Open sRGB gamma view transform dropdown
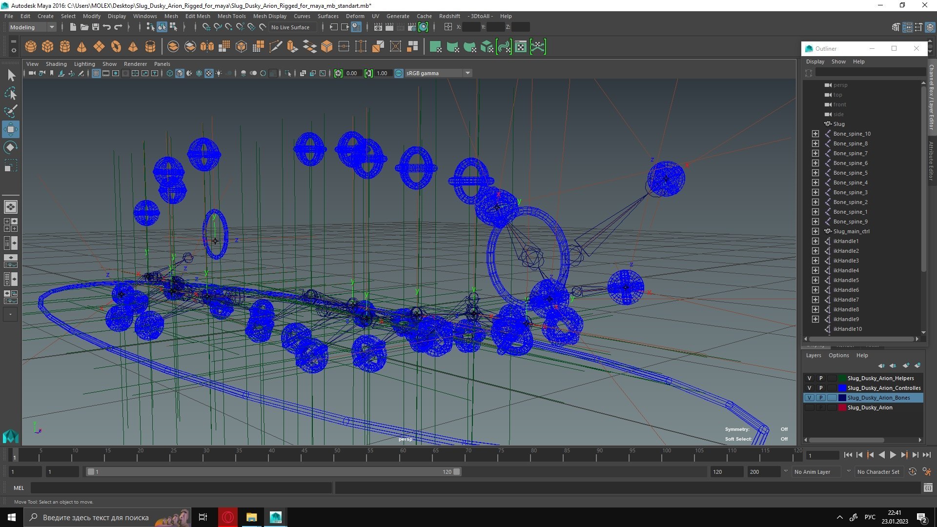This screenshot has width=937, height=527. click(x=438, y=73)
